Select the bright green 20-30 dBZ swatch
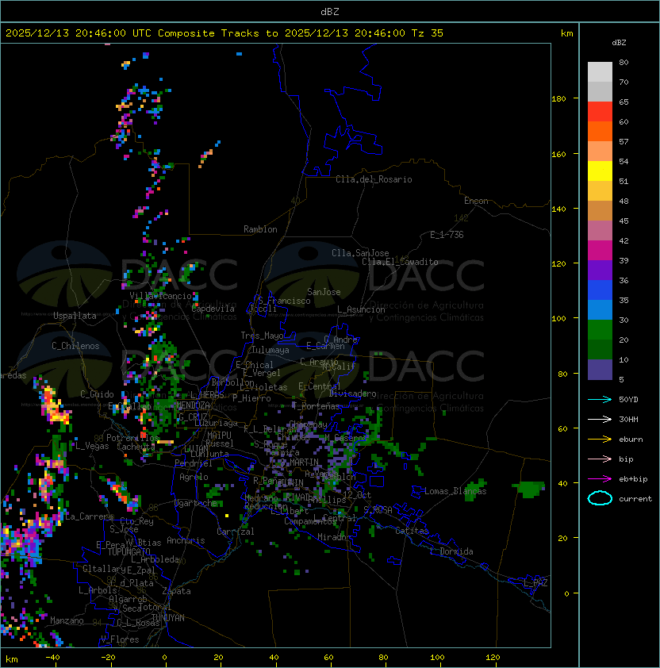660x668 pixels. (x=600, y=330)
